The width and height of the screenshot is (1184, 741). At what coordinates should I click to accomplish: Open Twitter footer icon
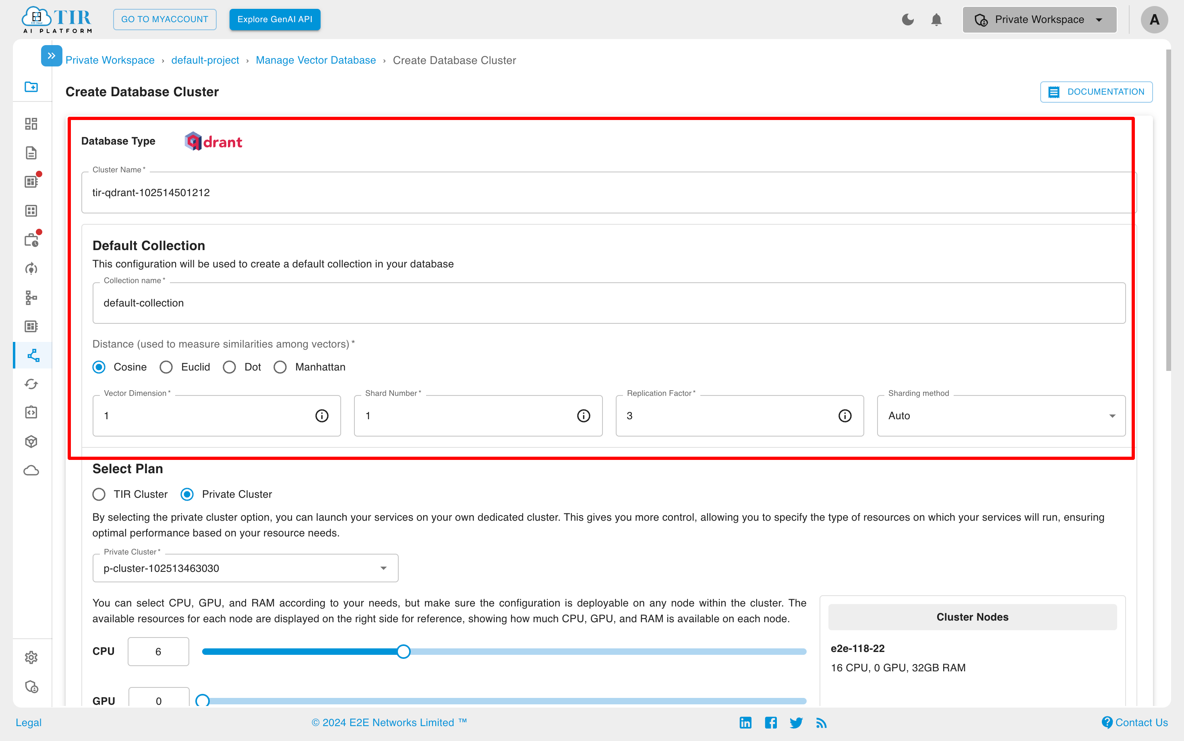[796, 722]
